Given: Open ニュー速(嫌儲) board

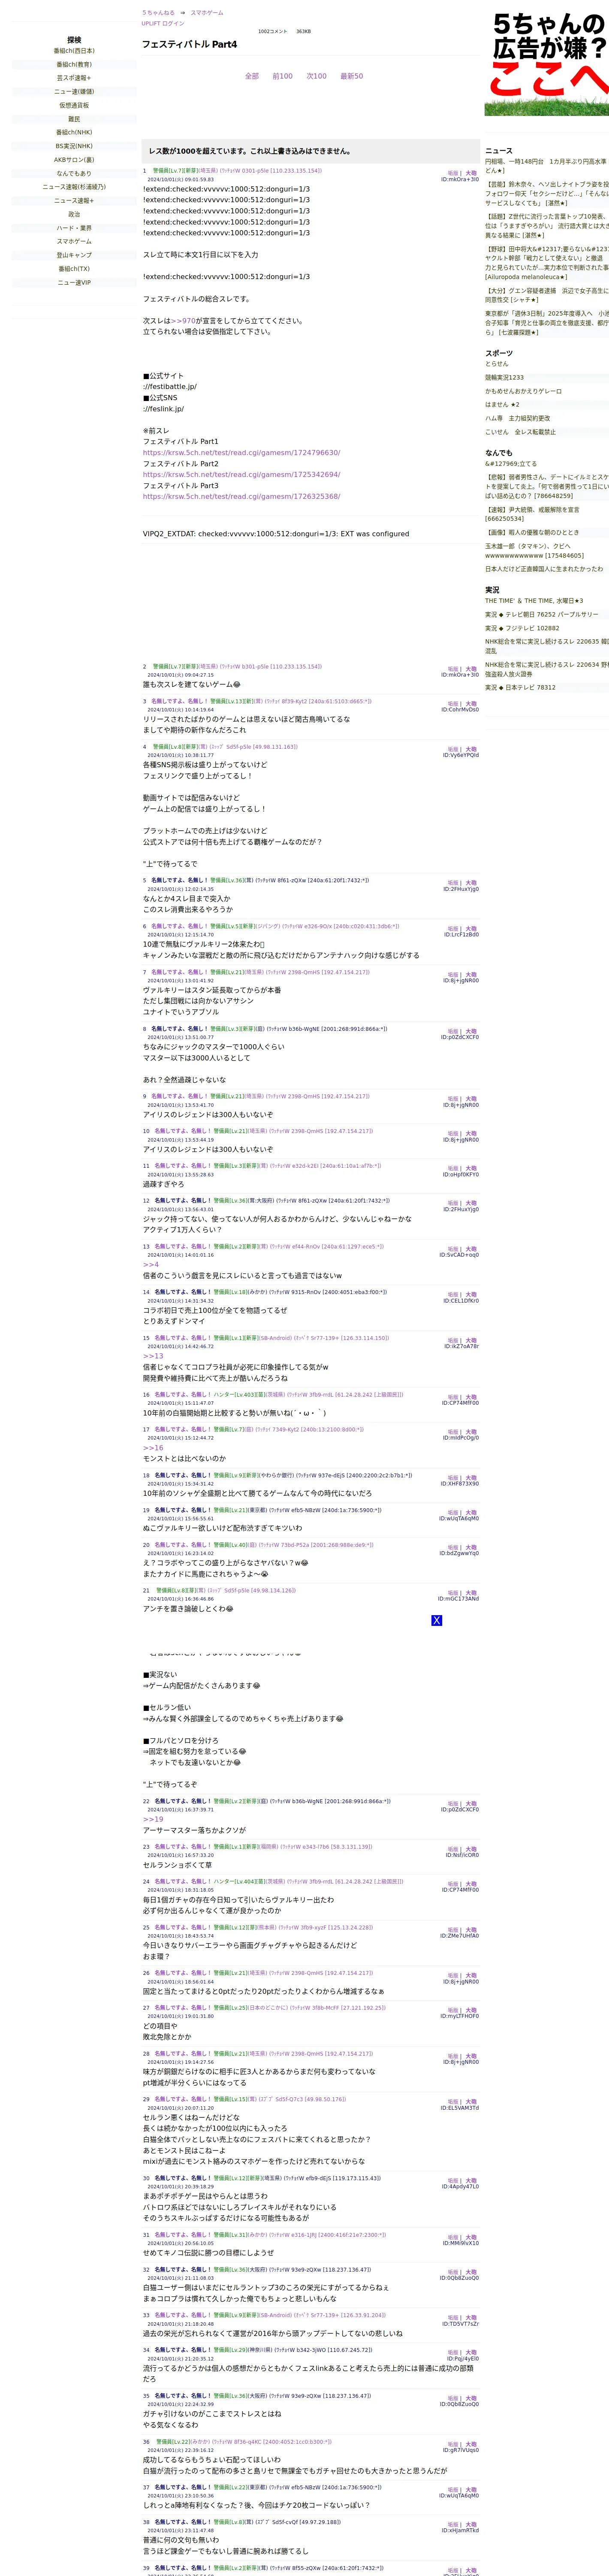Looking at the screenshot, I should coord(74,92).
